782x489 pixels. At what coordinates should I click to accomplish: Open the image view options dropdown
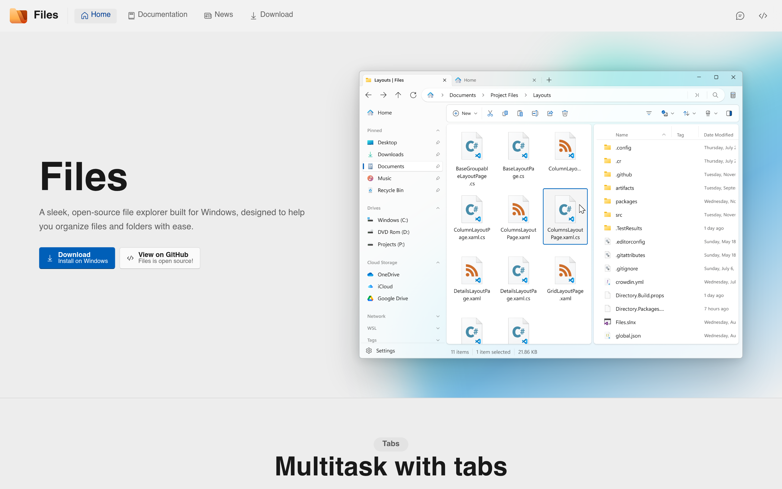click(x=711, y=113)
